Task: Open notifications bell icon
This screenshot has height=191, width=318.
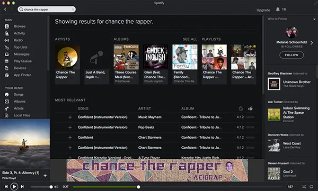Action: coord(278,10)
